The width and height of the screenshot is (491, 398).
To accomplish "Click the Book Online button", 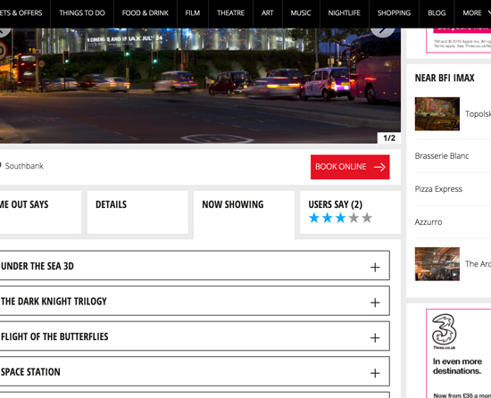I will coord(350,167).
